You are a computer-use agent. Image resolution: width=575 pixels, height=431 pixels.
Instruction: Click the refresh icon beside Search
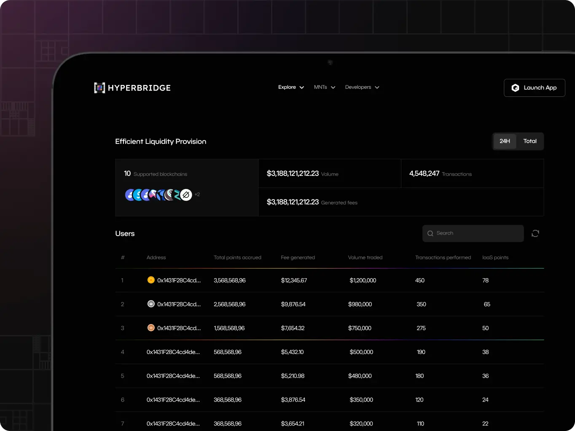[535, 233]
